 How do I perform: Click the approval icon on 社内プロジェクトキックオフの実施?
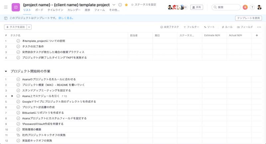[x=18, y=135]
